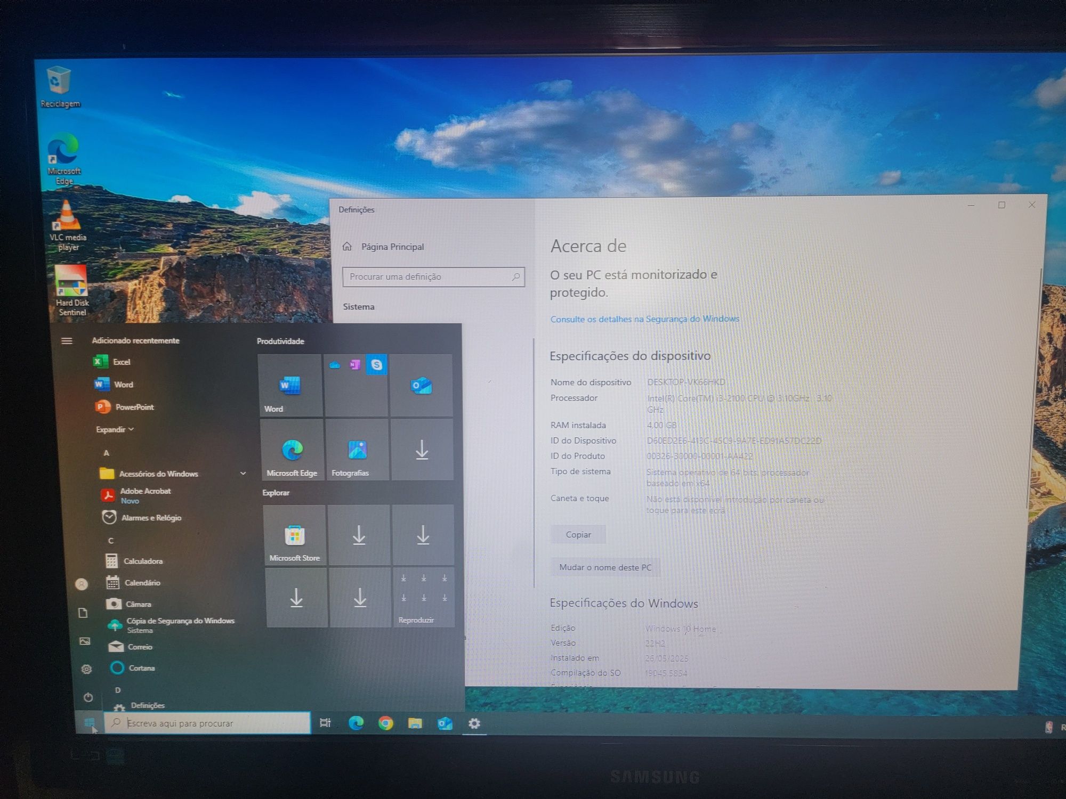
Task: Open Correio mail app
Action: click(x=131, y=647)
